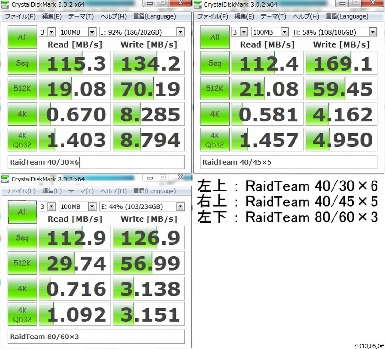This screenshot has width=385, height=349.
Task: Open 言語(Language) menu in the H: drive window
Action: tap(347, 16)
